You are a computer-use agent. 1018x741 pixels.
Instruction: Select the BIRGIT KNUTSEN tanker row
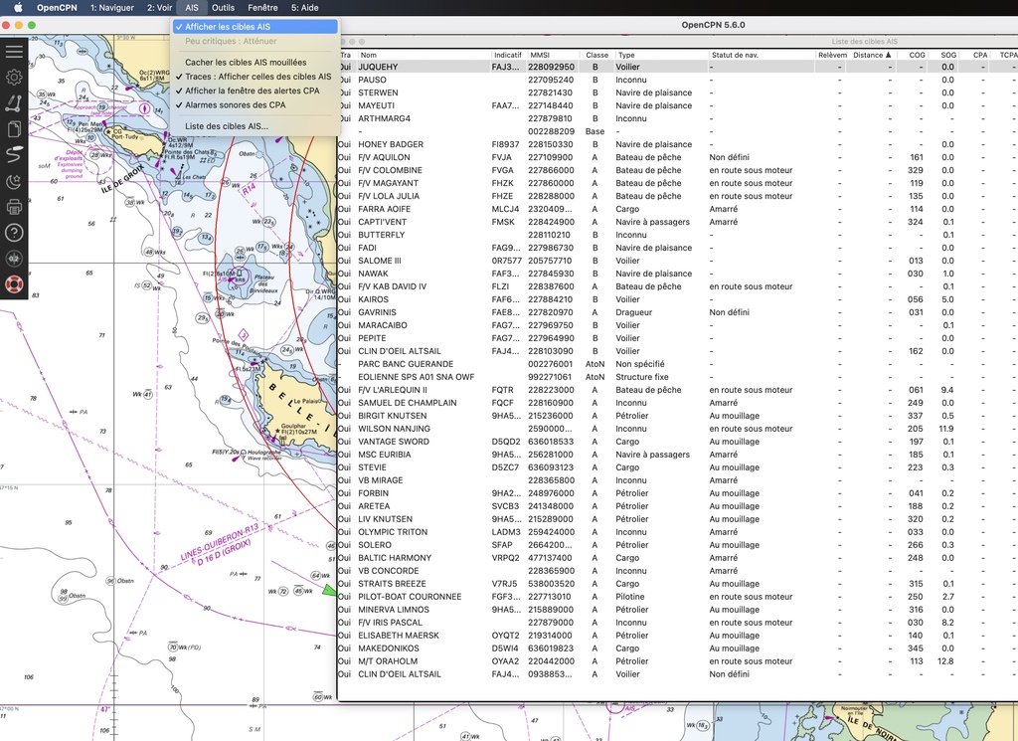678,416
